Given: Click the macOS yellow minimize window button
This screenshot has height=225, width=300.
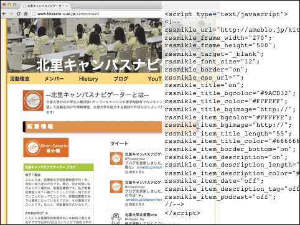Looking at the screenshot, I should [9, 4].
